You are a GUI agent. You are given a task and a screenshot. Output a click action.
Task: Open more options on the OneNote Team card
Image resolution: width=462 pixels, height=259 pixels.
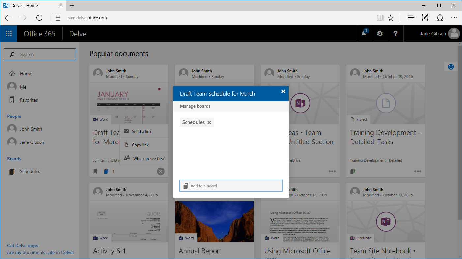(x=332, y=171)
